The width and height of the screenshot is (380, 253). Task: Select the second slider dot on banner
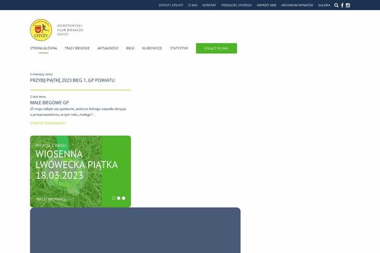118,198
